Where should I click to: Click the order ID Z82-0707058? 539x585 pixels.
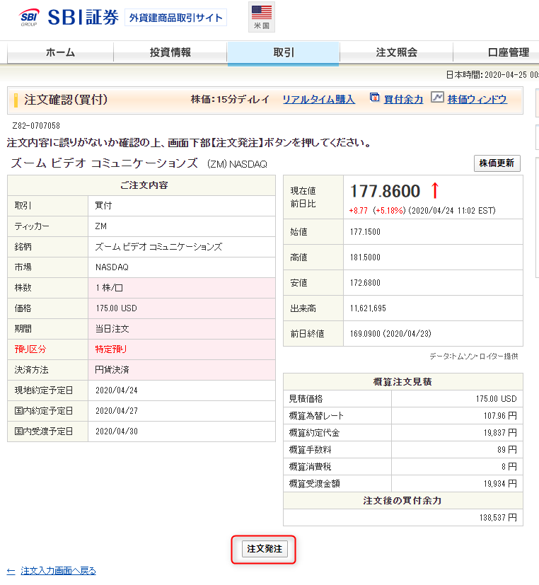click(x=36, y=126)
